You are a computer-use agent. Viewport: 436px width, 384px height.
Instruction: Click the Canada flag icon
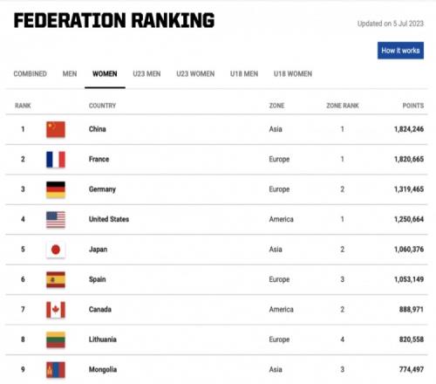pos(56,310)
